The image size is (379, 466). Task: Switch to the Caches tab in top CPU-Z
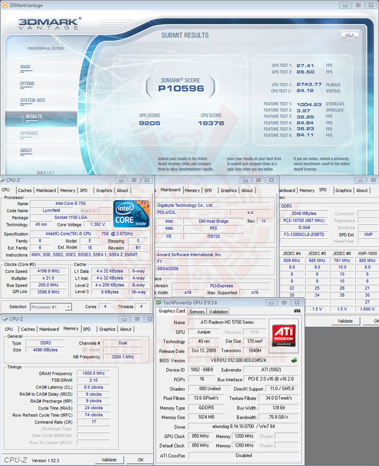[x=25, y=190]
